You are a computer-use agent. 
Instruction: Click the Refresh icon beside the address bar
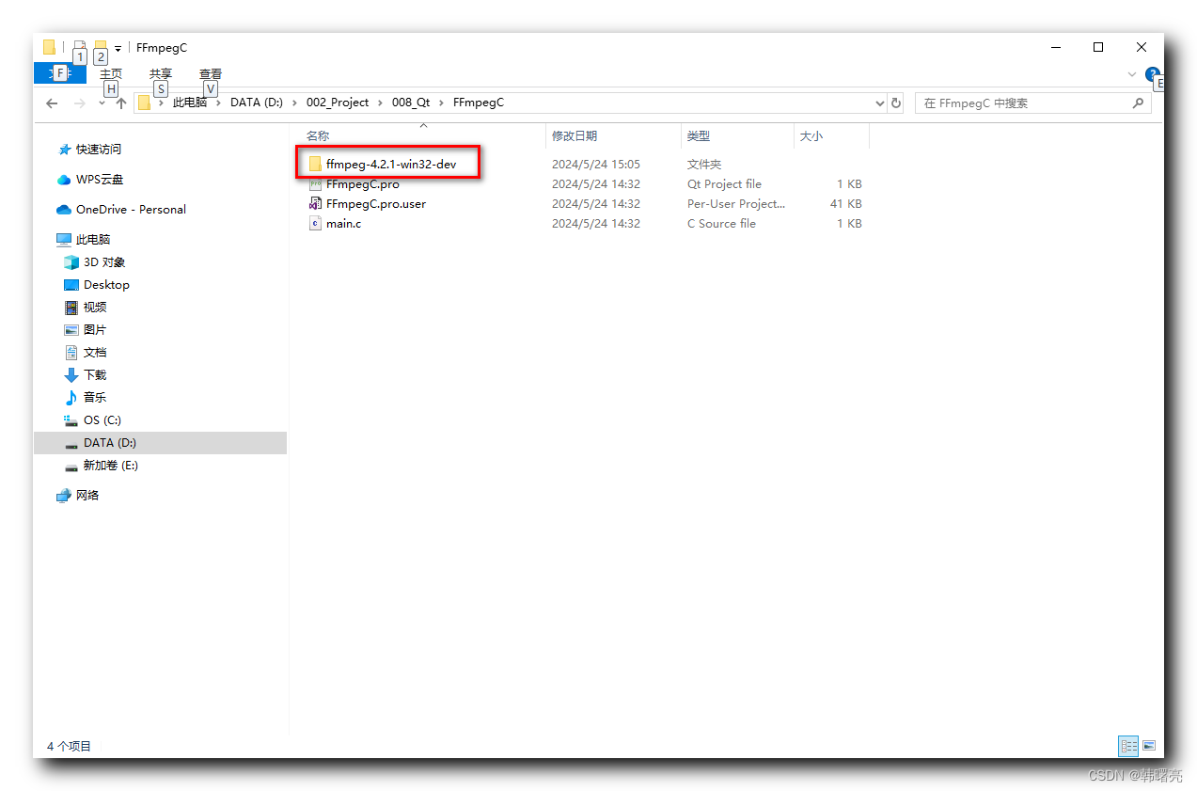pyautogui.click(x=896, y=103)
